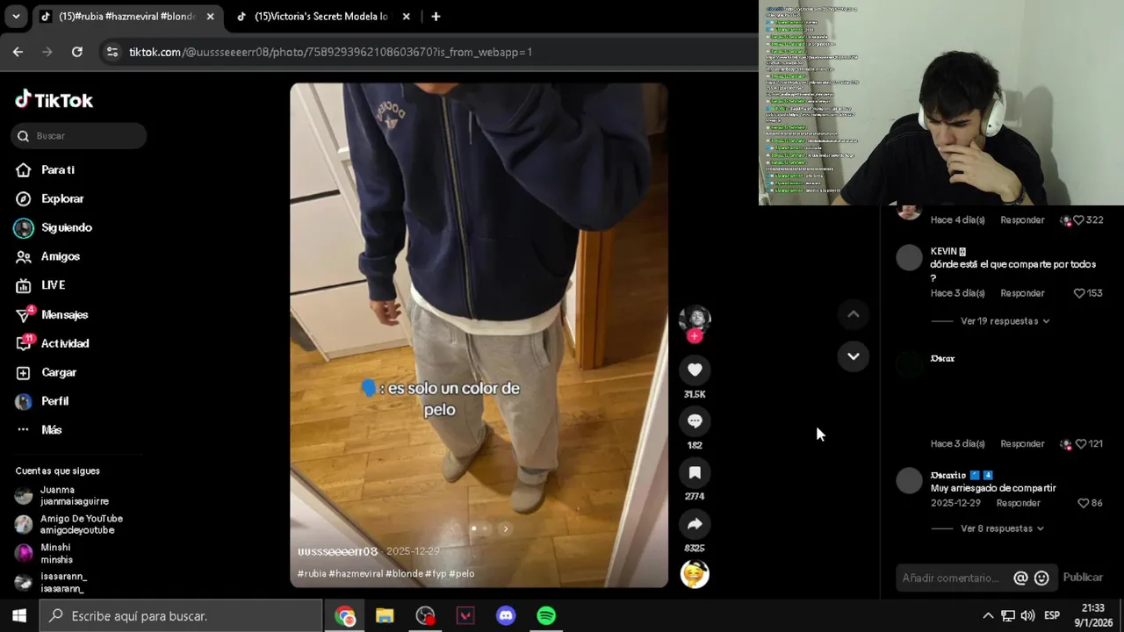Screen dimensions: 1124x632
Task: Open the Windows Start menu
Action: [19, 616]
